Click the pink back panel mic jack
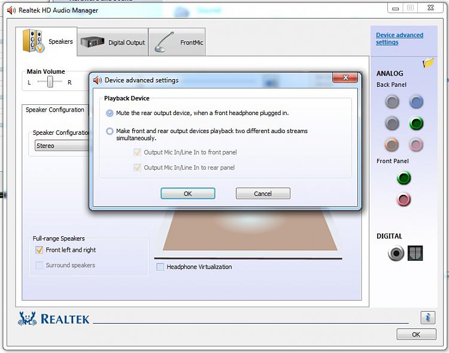This screenshot has width=449, height=353. coord(416,144)
